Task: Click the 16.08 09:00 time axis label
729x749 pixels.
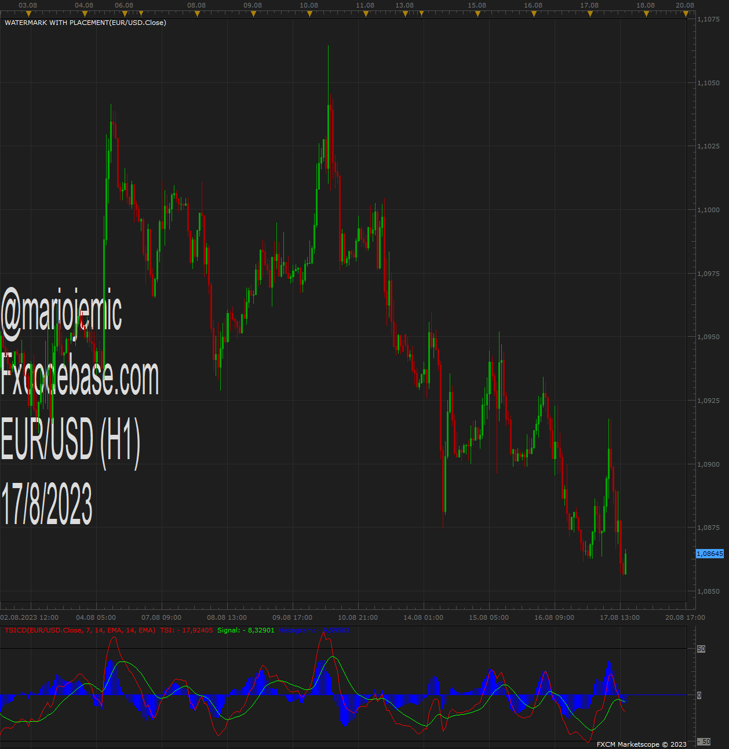Action: (555, 617)
